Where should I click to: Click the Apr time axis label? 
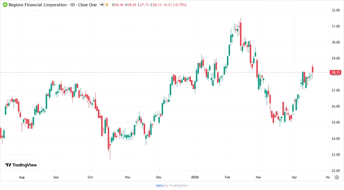click(294, 177)
